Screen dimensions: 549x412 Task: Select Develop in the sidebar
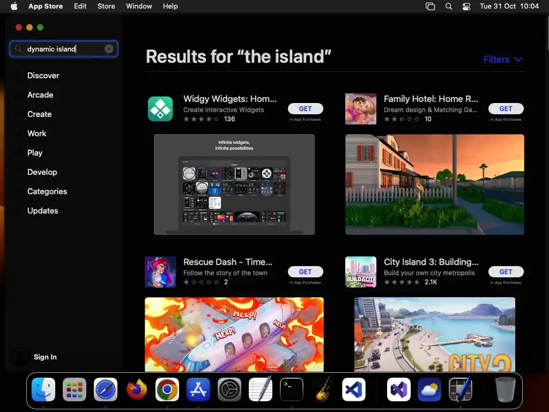[42, 172]
